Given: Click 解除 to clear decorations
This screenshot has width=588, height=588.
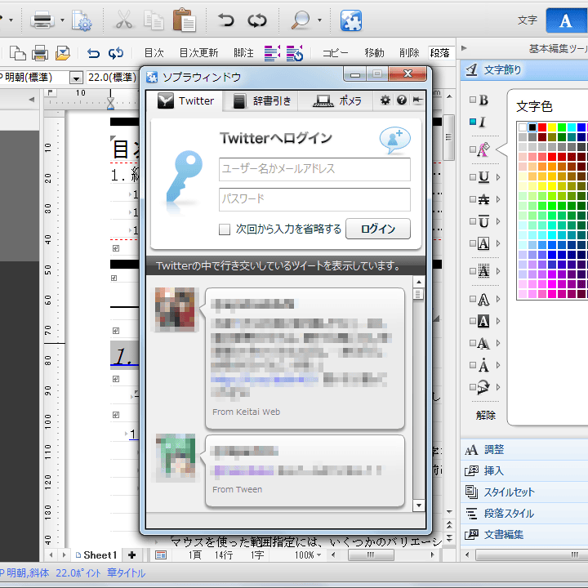Looking at the screenshot, I should pos(486,415).
